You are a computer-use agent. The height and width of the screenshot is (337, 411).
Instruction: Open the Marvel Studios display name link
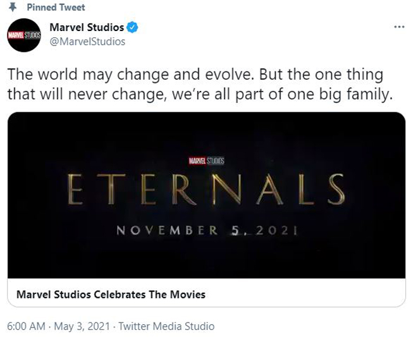87,27
